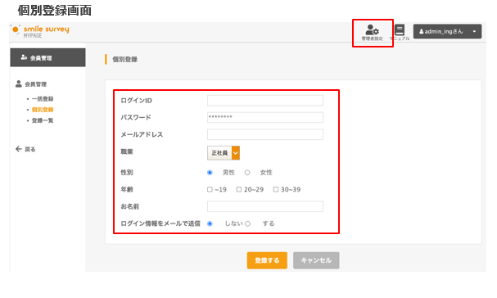The image size is (497, 298).
Task: Open the 会員管理 dark sidebar tab
Action: tap(47, 57)
